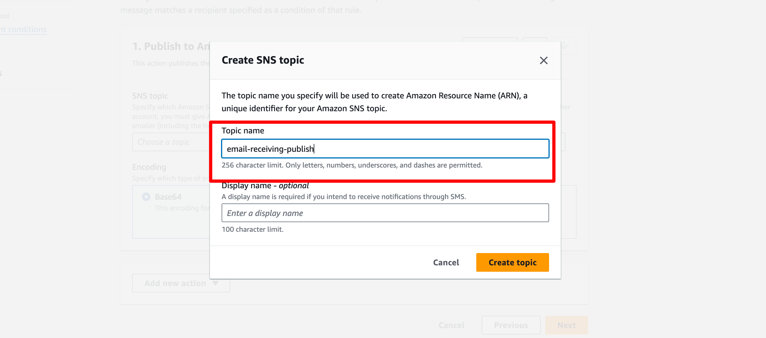Viewport: 766px width, 338px height.
Task: Click the Topic name label
Action: [243, 130]
